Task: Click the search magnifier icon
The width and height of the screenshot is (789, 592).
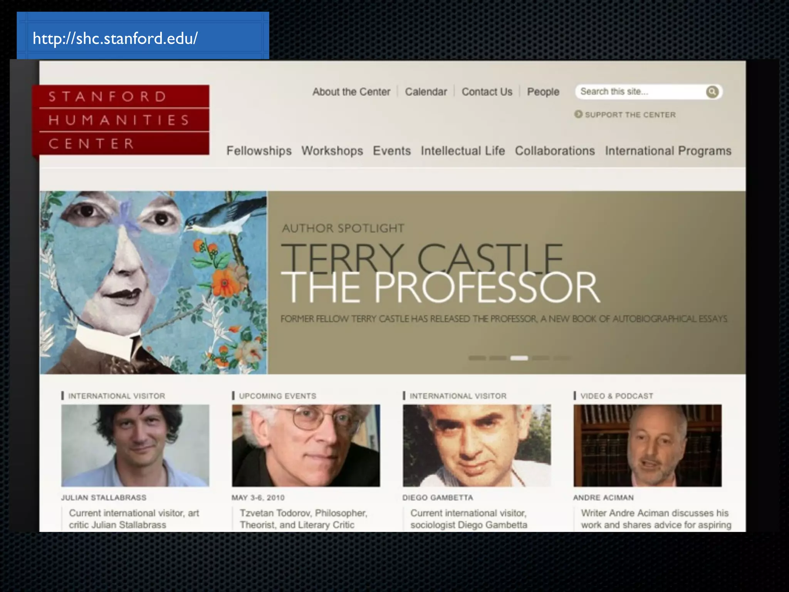Action: point(712,92)
